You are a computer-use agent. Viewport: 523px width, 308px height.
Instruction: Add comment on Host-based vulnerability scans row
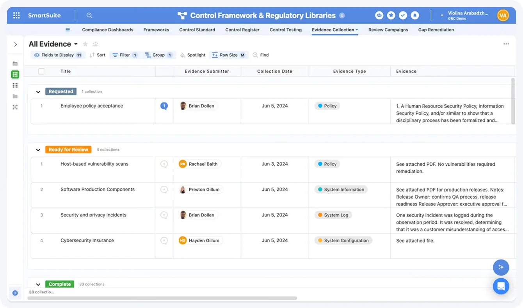tap(164, 164)
